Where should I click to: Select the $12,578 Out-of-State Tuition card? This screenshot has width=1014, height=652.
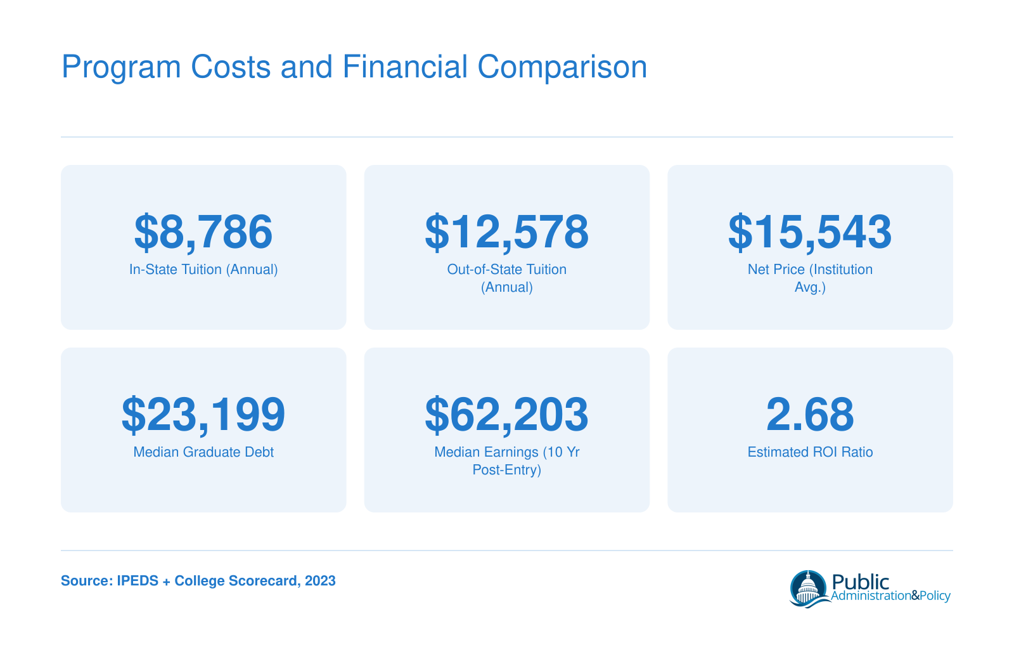(x=507, y=247)
